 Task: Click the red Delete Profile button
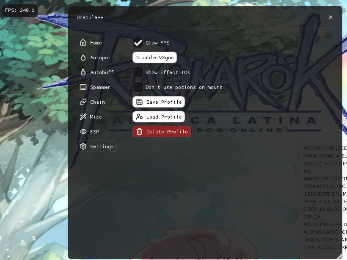pos(162,132)
